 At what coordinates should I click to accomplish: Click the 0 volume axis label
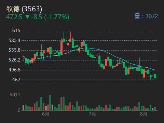click(19, 110)
